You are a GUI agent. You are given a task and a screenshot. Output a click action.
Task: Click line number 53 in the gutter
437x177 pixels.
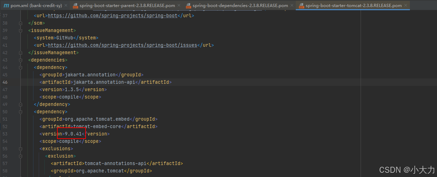(5, 134)
